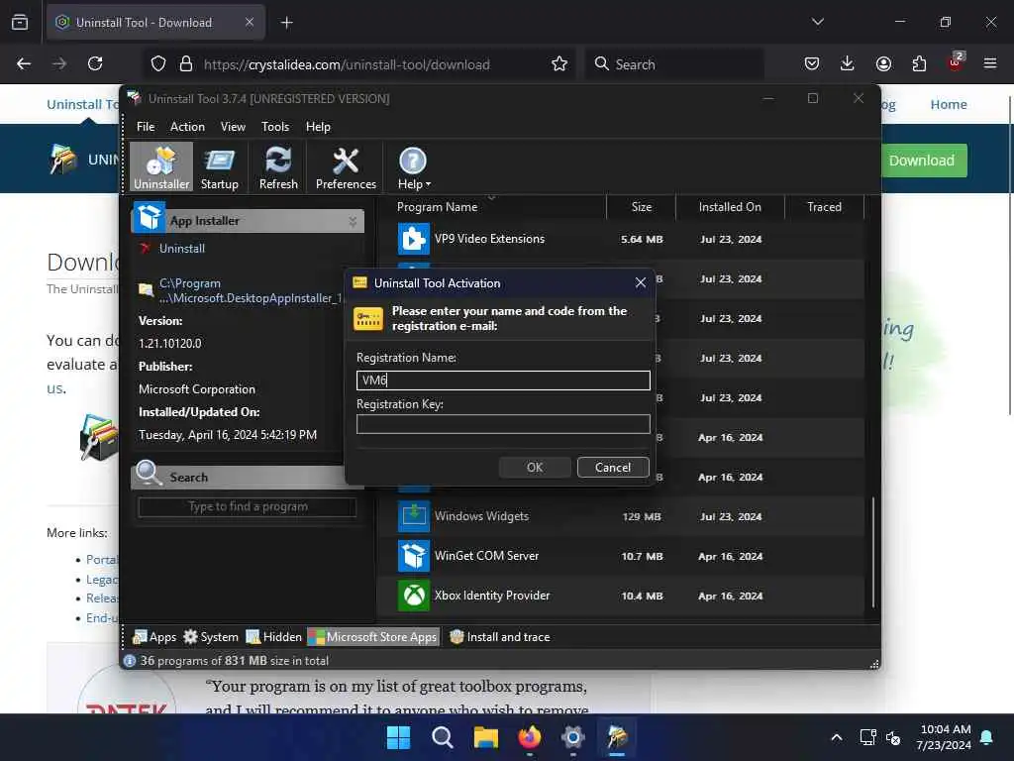Open the File menu

[x=146, y=127]
